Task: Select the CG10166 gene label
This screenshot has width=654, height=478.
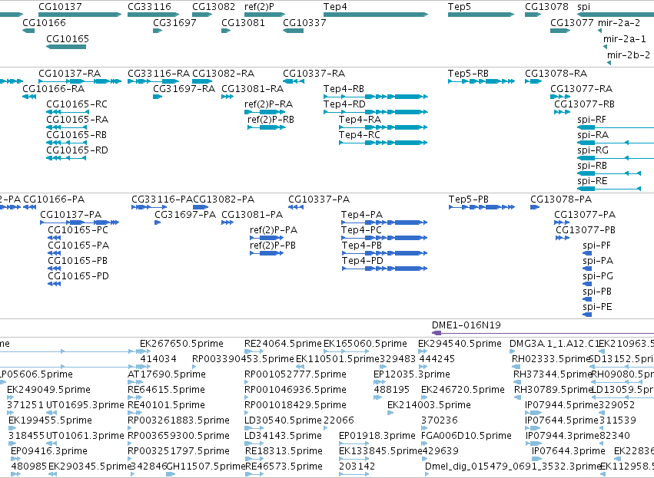Action: click(44, 22)
